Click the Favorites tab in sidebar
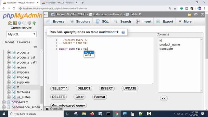The image size is (208, 117). coord(23,42)
